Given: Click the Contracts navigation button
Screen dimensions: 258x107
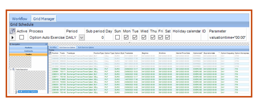Looking at the screenshot, I should point(28,51).
